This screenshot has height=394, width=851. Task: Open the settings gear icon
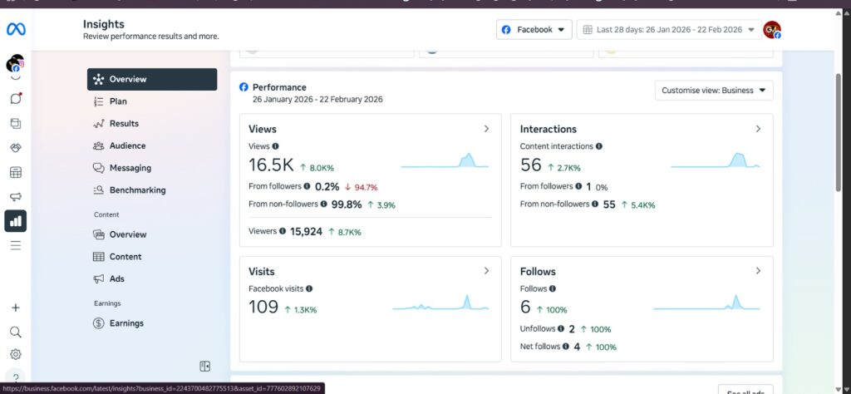click(16, 354)
